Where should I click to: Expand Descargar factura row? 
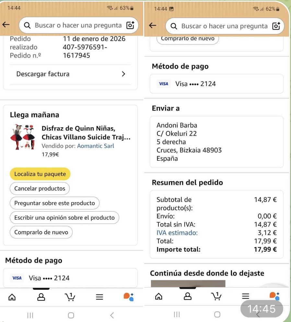70,74
